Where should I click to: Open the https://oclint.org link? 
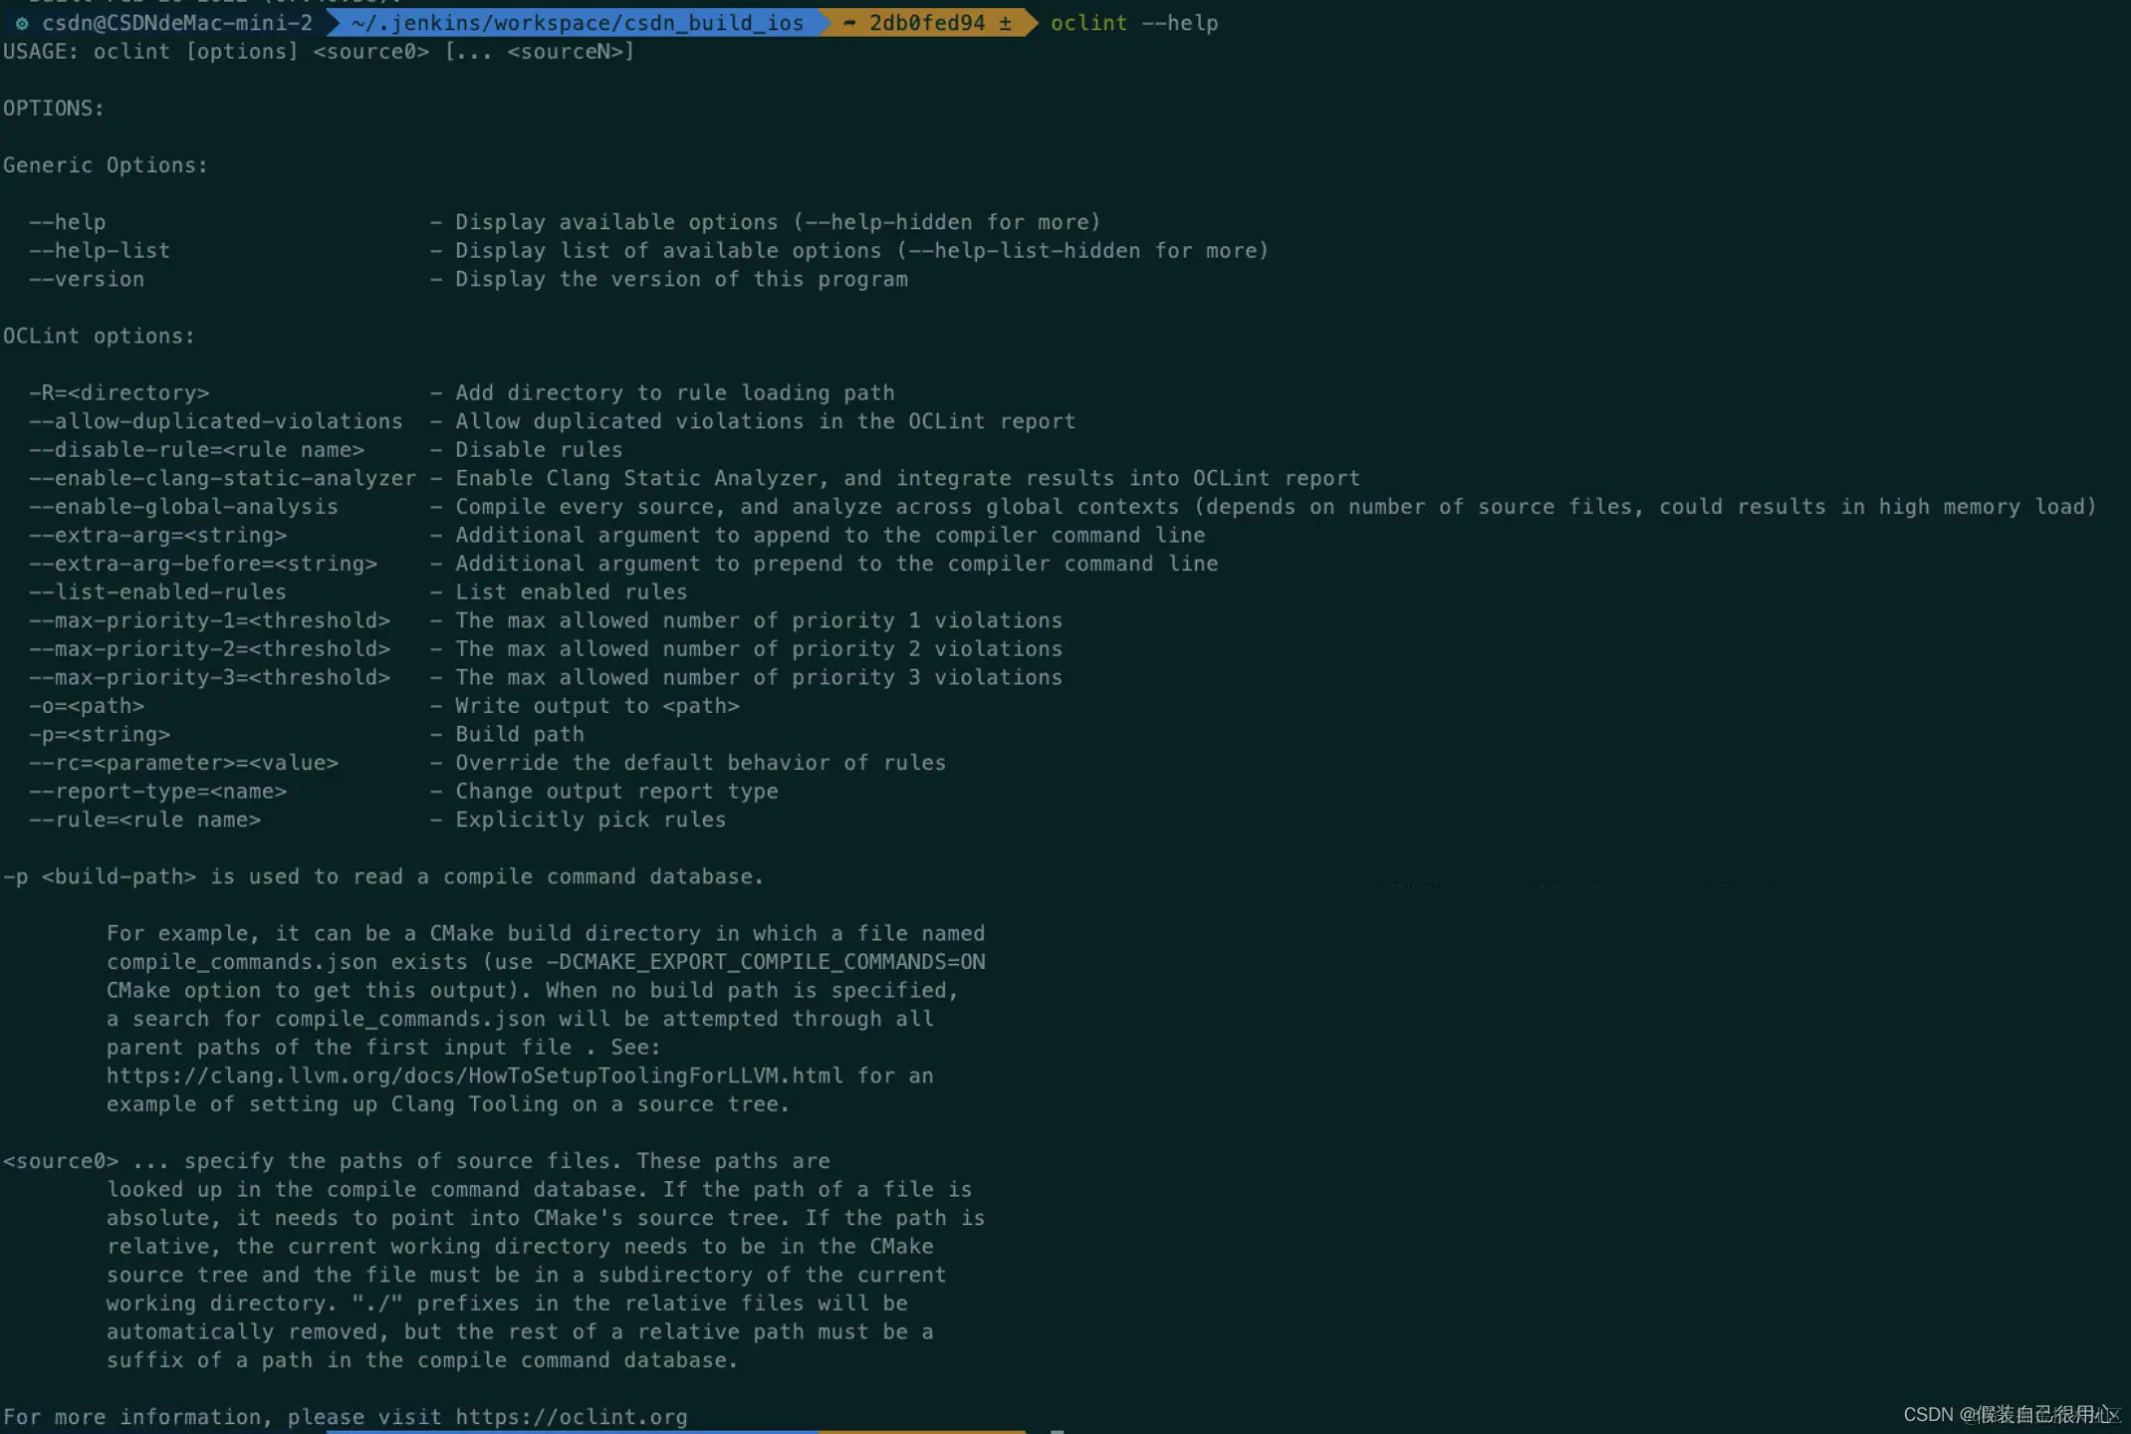click(572, 1418)
